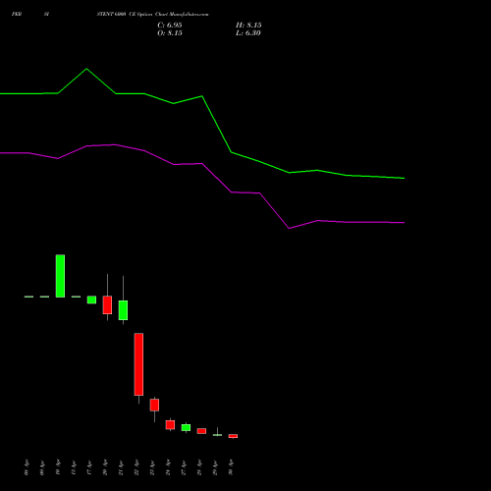Select the green candle on 21 Apr
The height and width of the screenshot is (491, 491).
tap(123, 310)
